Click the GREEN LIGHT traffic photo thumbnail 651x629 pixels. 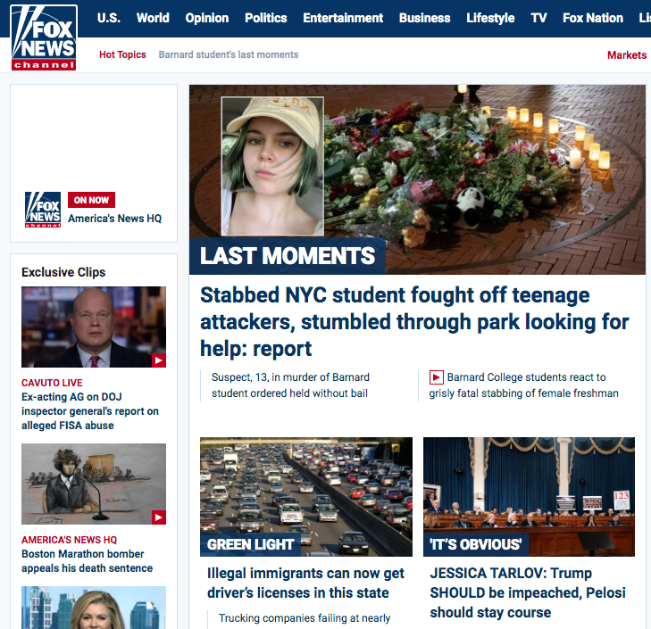306,497
